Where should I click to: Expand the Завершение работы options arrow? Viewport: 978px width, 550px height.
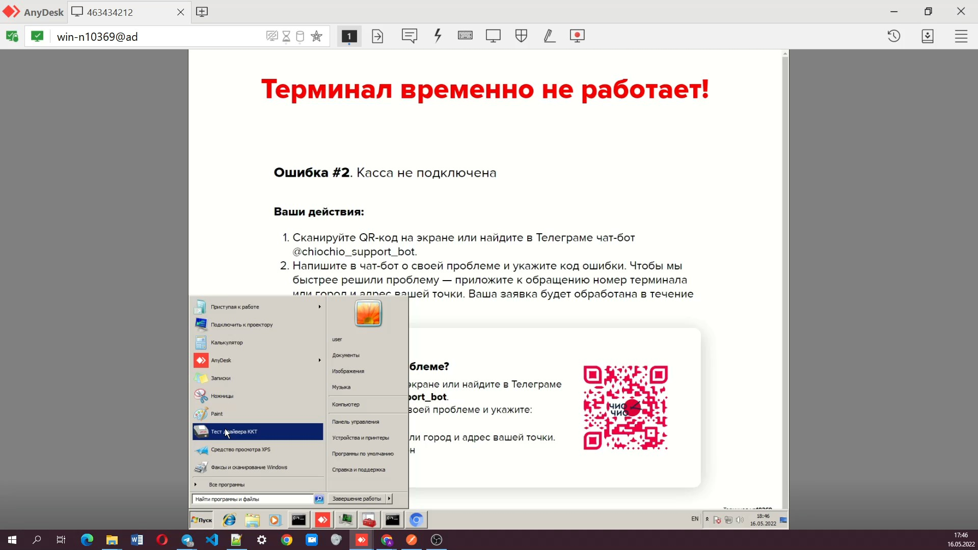point(389,499)
